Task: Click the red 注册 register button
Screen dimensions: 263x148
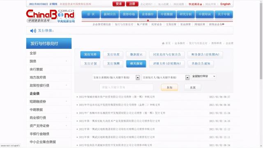Action: (132, 4)
